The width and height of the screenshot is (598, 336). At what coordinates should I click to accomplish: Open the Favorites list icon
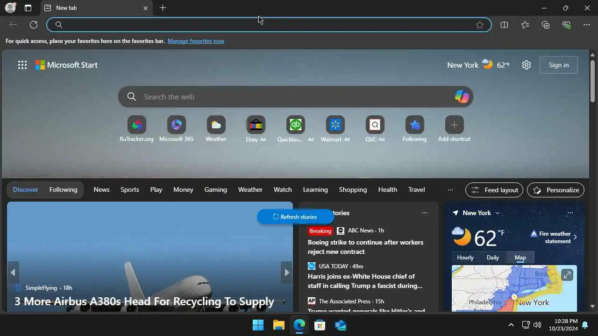[x=525, y=25]
